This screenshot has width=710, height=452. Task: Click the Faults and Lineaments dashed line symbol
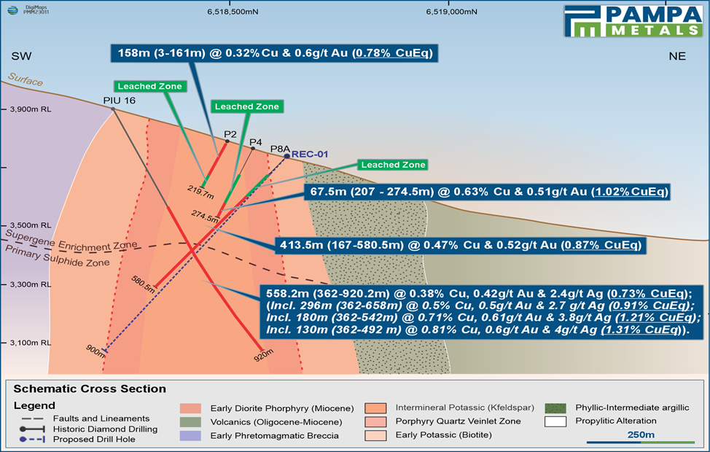tap(31, 418)
